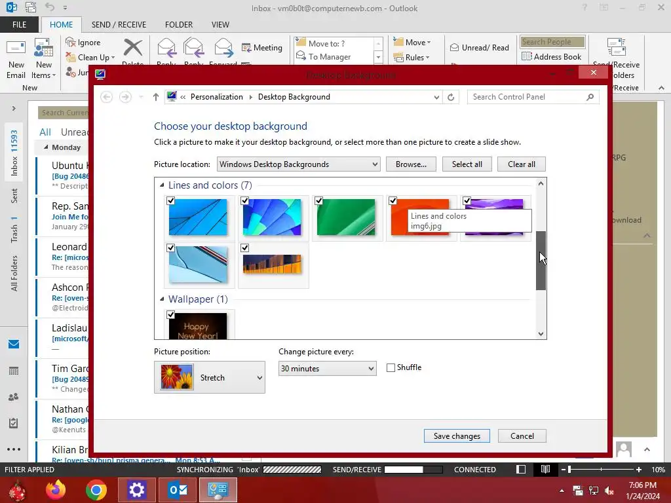Click the Outlook zoom slider handle

click(569, 469)
